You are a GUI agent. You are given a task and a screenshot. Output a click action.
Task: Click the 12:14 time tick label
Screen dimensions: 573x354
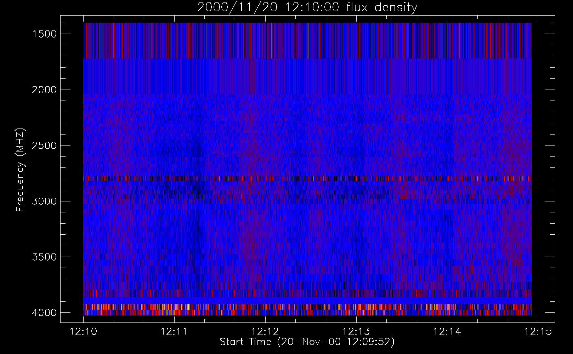pos(447,332)
